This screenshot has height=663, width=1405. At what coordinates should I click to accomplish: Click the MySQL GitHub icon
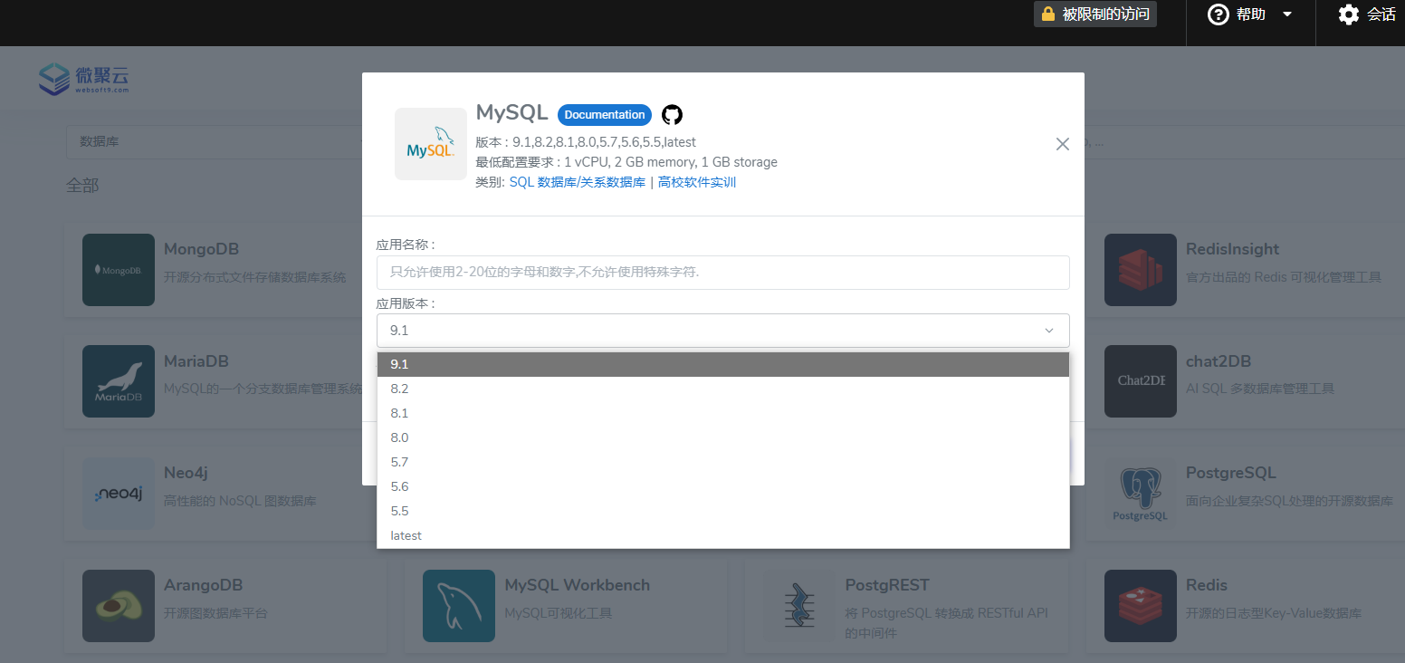pos(672,115)
